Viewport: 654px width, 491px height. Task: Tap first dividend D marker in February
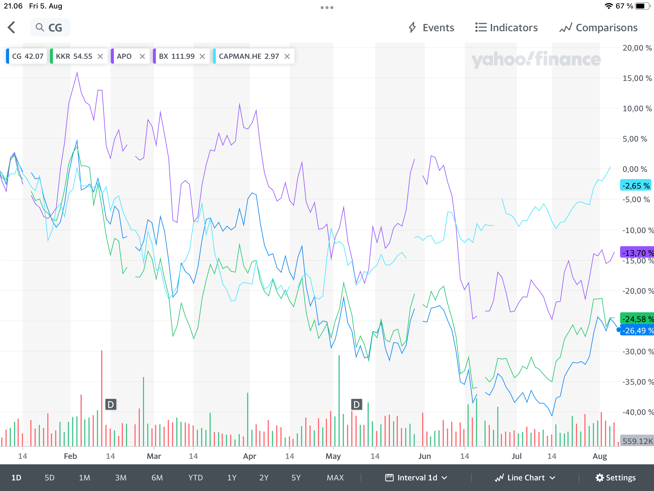click(x=111, y=404)
